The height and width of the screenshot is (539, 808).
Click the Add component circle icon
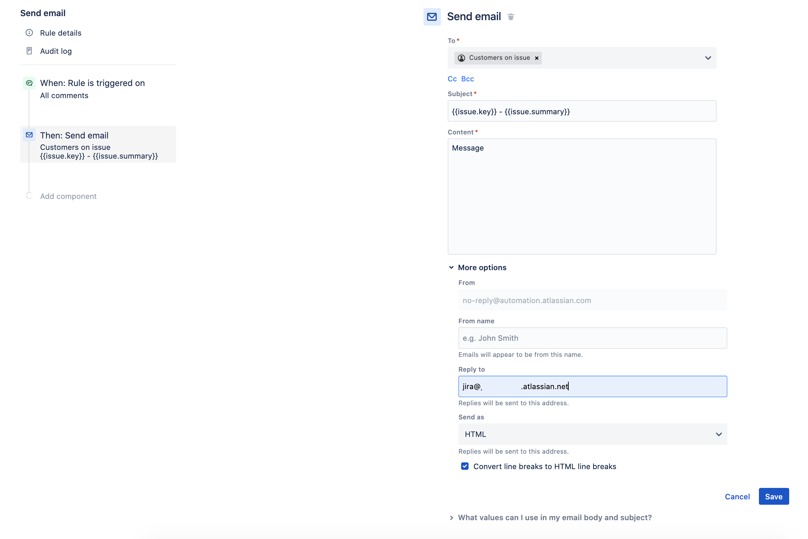click(x=29, y=196)
